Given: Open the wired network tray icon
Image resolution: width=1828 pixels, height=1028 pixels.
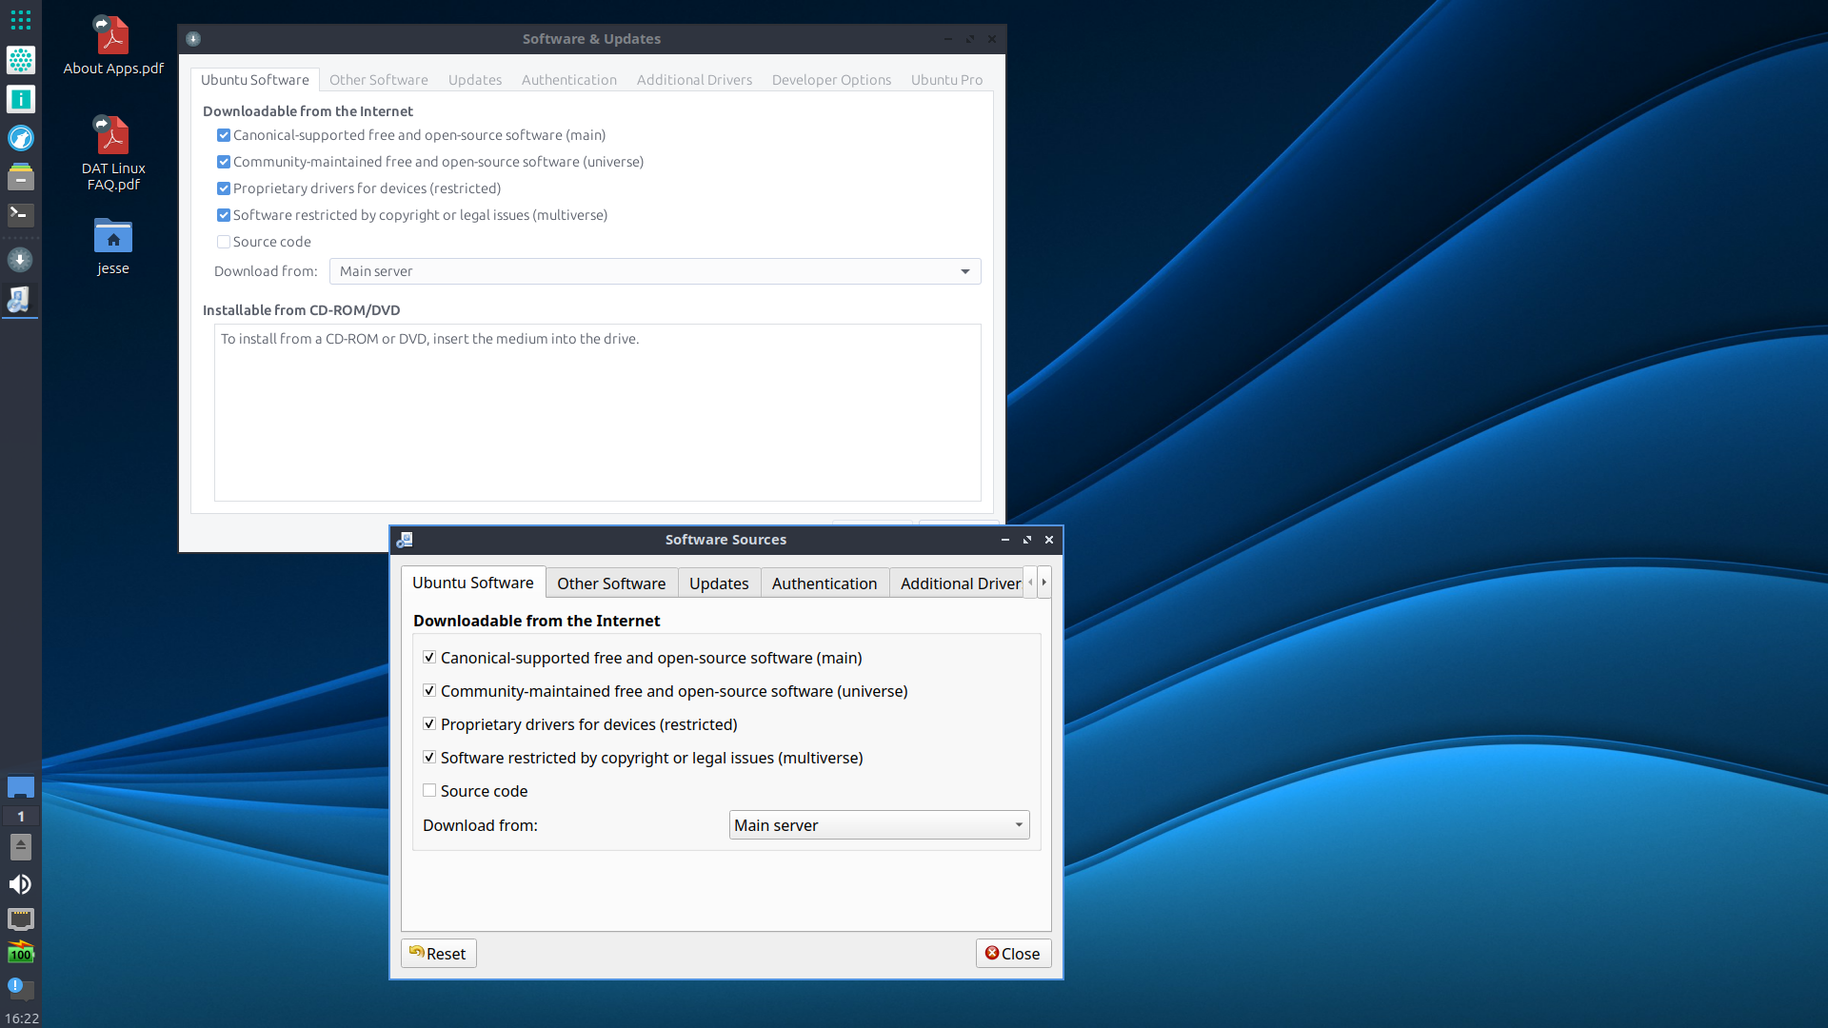Looking at the screenshot, I should click(20, 919).
